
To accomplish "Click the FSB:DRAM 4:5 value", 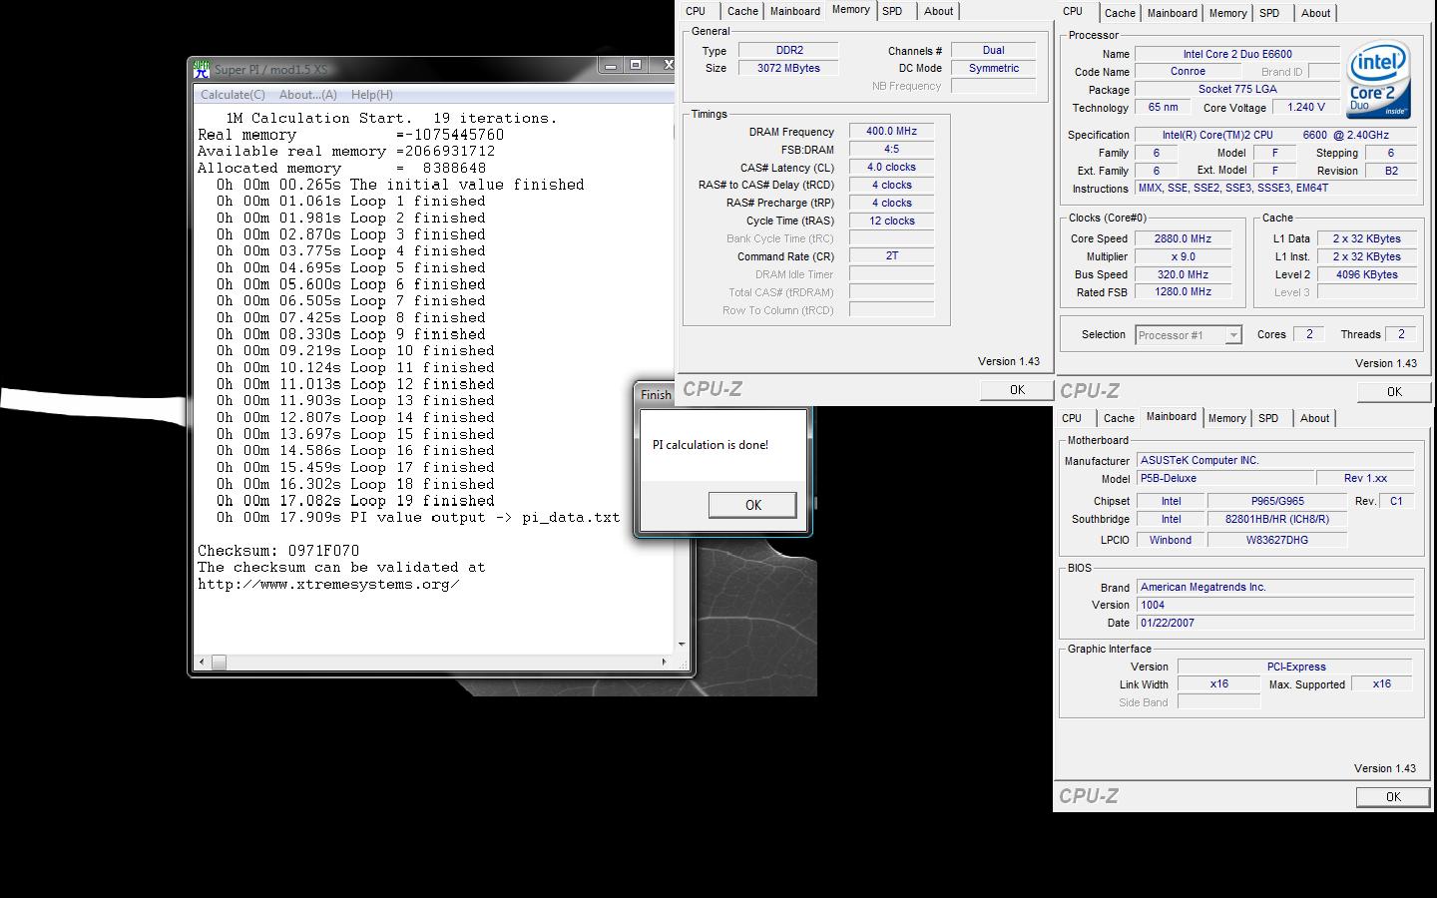I will pos(891,149).
